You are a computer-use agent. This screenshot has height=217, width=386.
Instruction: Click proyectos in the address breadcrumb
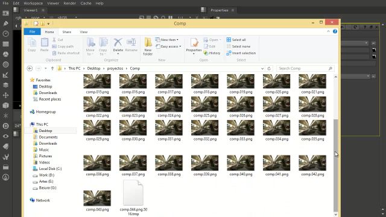tap(115, 68)
